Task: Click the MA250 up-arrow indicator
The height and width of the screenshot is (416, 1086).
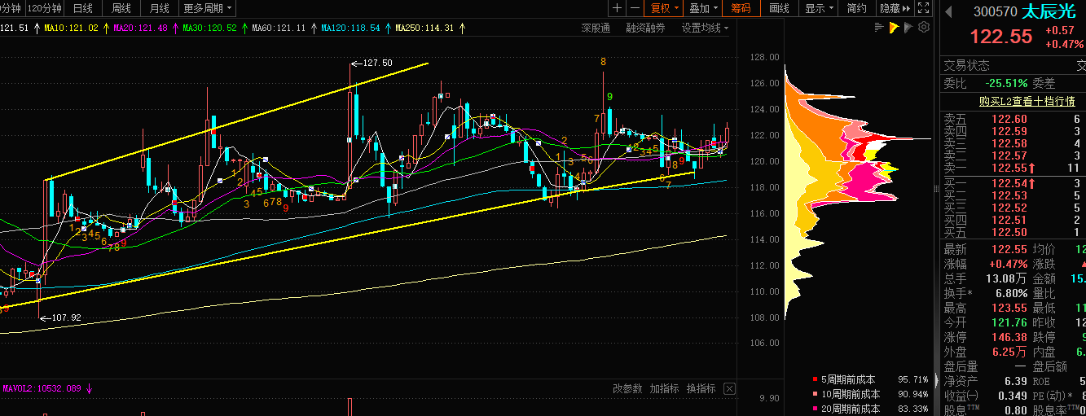Action: coord(462,28)
